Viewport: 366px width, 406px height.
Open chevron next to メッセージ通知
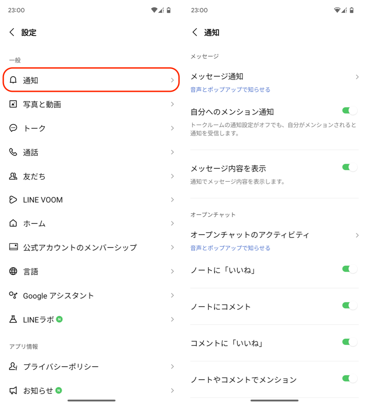(x=357, y=77)
